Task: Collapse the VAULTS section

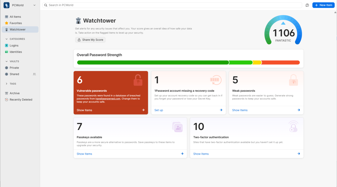Action: click(x=6, y=61)
